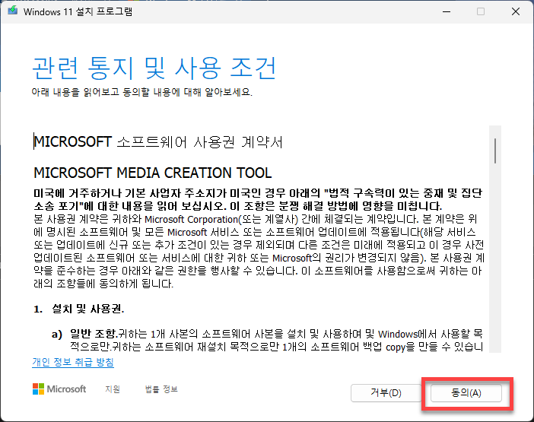Image resolution: width=534 pixels, height=422 pixels.
Task: Close the Windows 11 setup window
Action: click(x=516, y=11)
